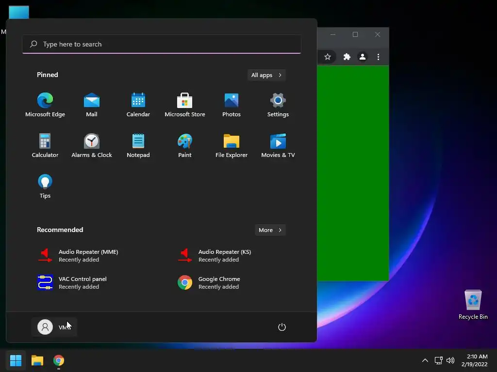497x372 pixels.
Task: Launch Notepad
Action: click(138, 145)
